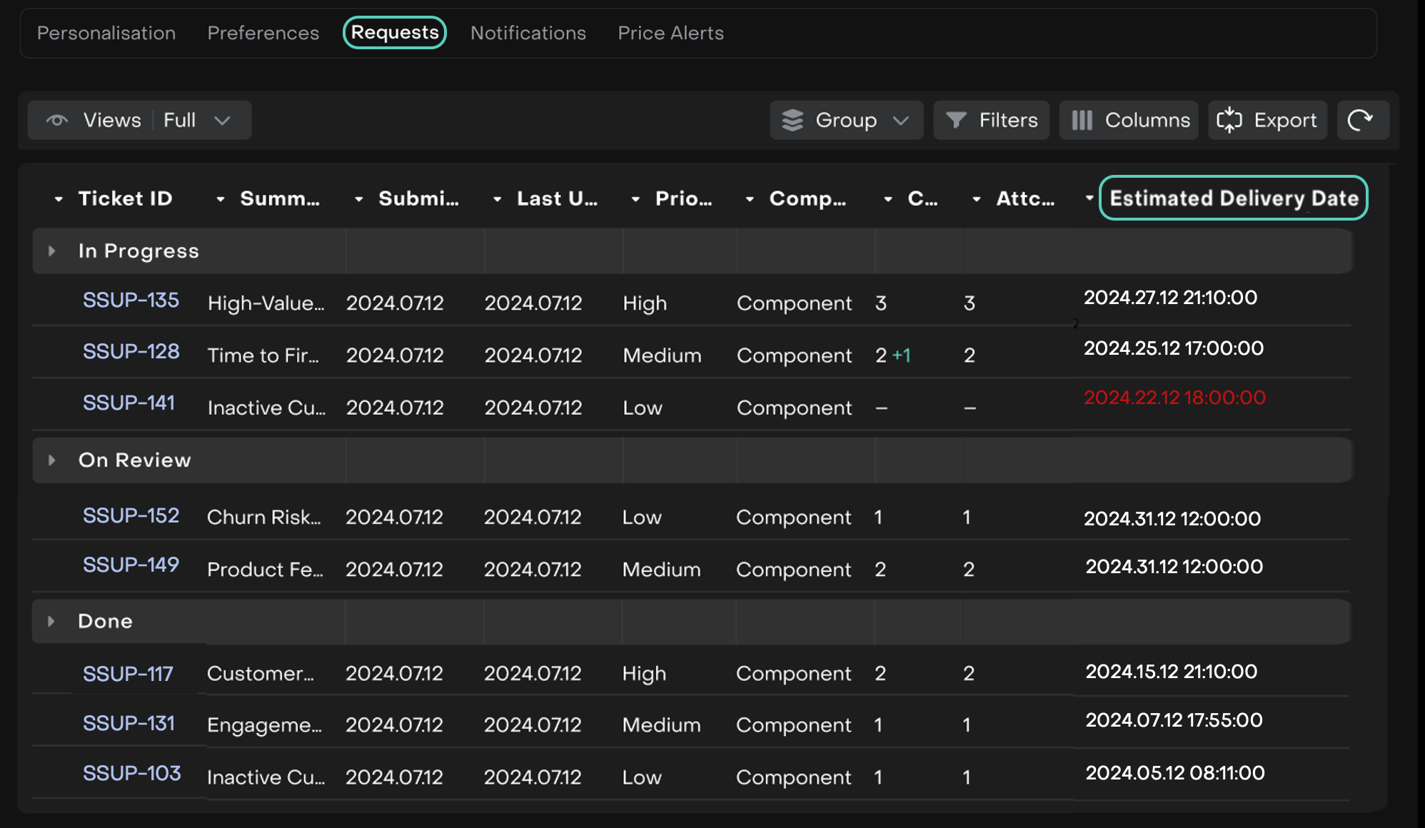1425x828 pixels.
Task: Open ticket SSUP-103 link
Action: pos(131,774)
